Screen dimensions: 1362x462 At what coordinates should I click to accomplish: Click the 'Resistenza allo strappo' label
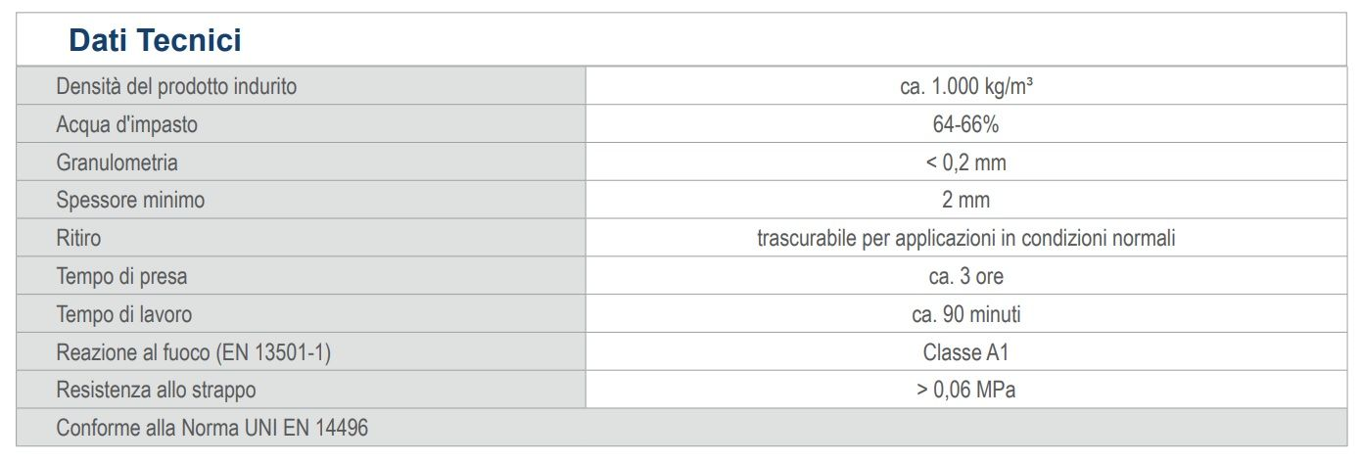pos(156,390)
